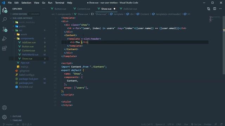This screenshot has width=225, height=126.
Task: Collapse the components folder
Action: click(x=27, y=38)
